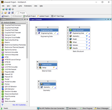Screen dimensions: 112x110
Task: Switch to the Project tab
Action: pyautogui.click(x=21, y=13)
